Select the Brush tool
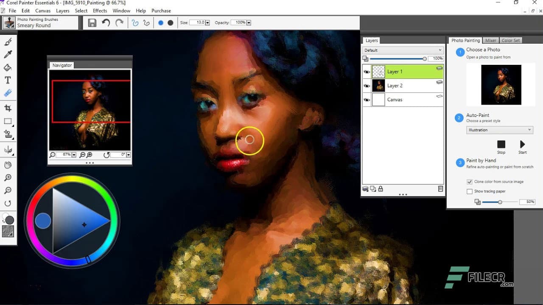 pos(8,42)
